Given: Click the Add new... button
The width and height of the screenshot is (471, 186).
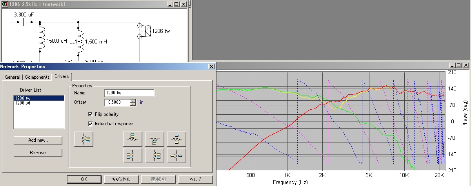Looking at the screenshot, I should 38,140.
